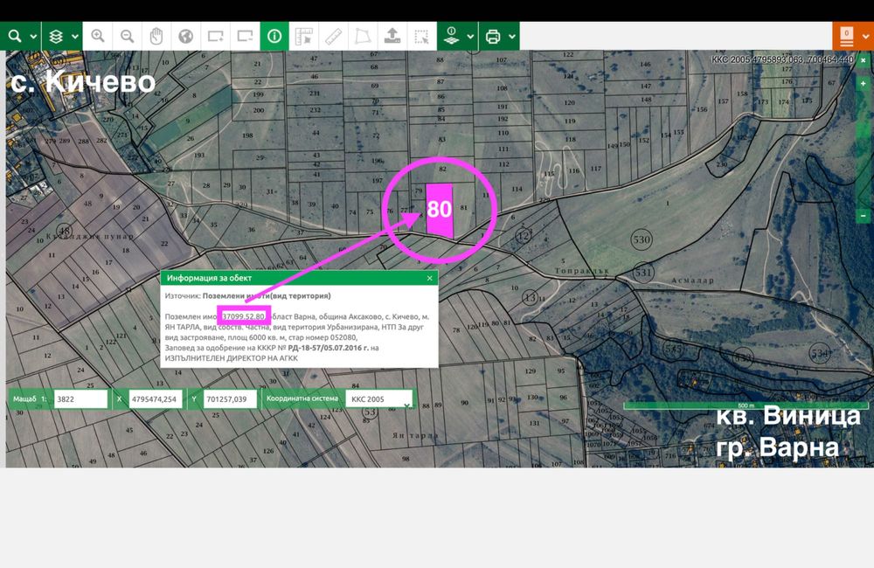Click the search magnifier tool
The width and height of the screenshot is (874, 568).
(x=16, y=37)
